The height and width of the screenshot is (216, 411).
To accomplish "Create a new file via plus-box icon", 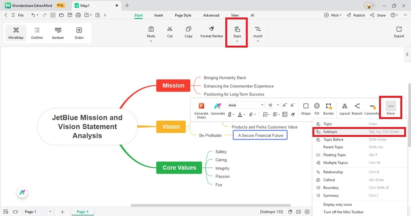I will point(53,15).
